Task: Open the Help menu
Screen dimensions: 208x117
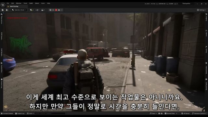Action: tap(48, 3)
